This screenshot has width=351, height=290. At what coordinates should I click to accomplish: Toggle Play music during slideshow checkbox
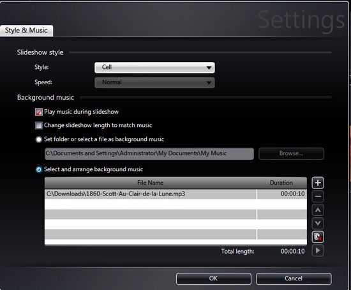pos(39,112)
